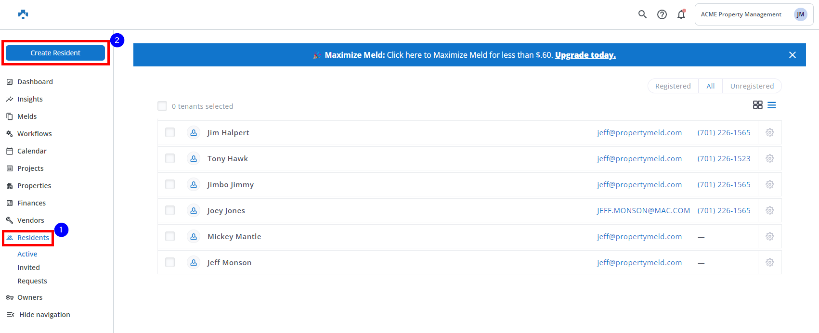Dismiss the Maximize Meld banner

[x=793, y=55]
